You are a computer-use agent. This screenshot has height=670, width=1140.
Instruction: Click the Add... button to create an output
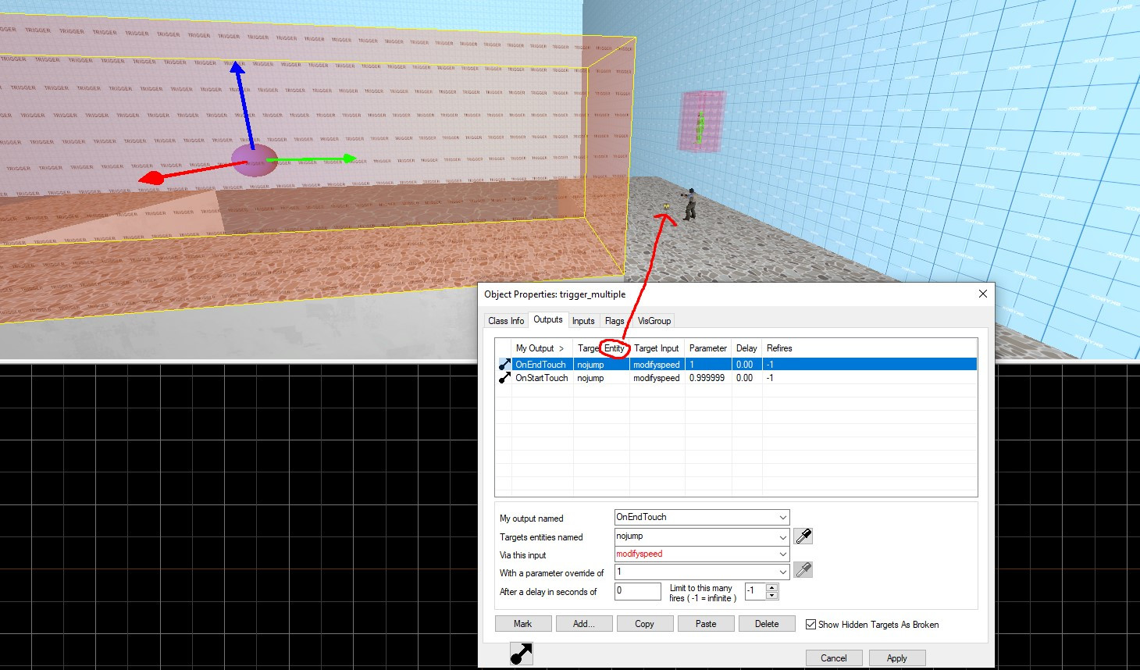583,623
